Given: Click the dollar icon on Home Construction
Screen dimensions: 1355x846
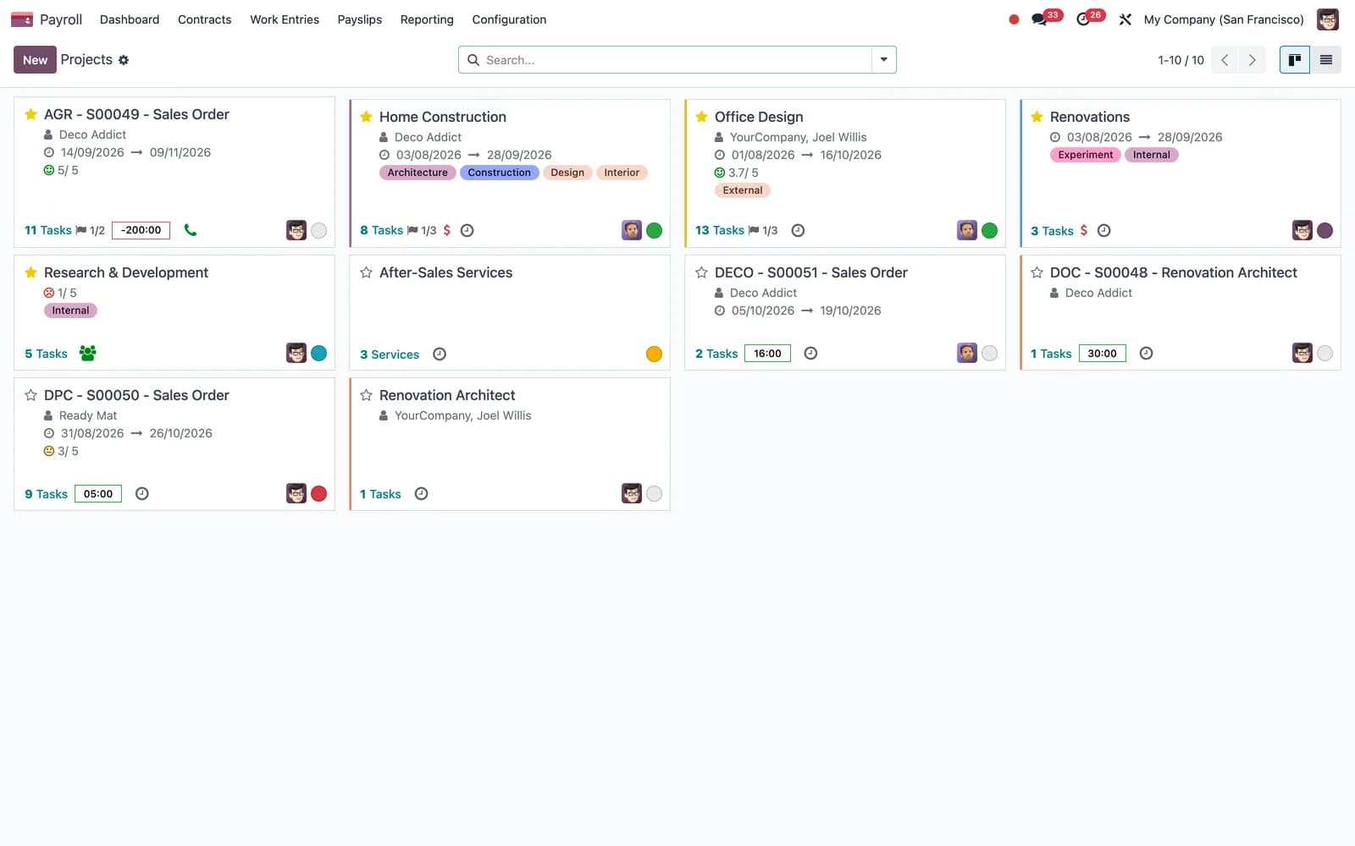Looking at the screenshot, I should [x=447, y=230].
